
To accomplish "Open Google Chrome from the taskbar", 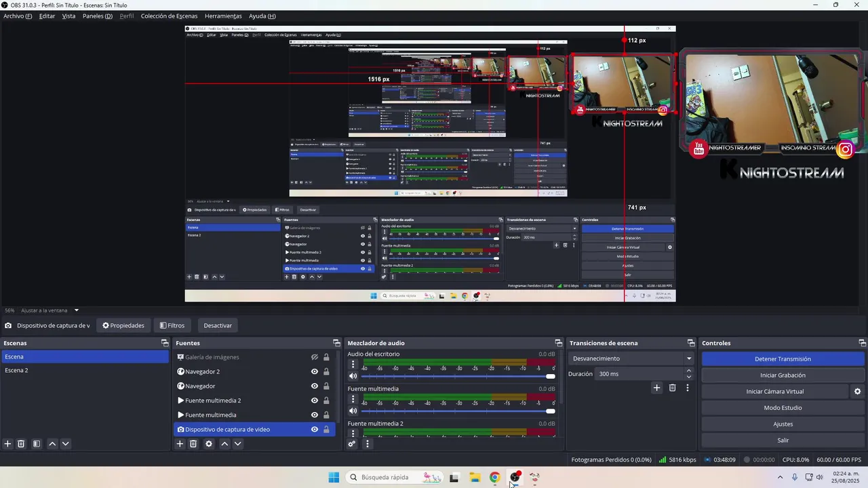I will point(494,477).
